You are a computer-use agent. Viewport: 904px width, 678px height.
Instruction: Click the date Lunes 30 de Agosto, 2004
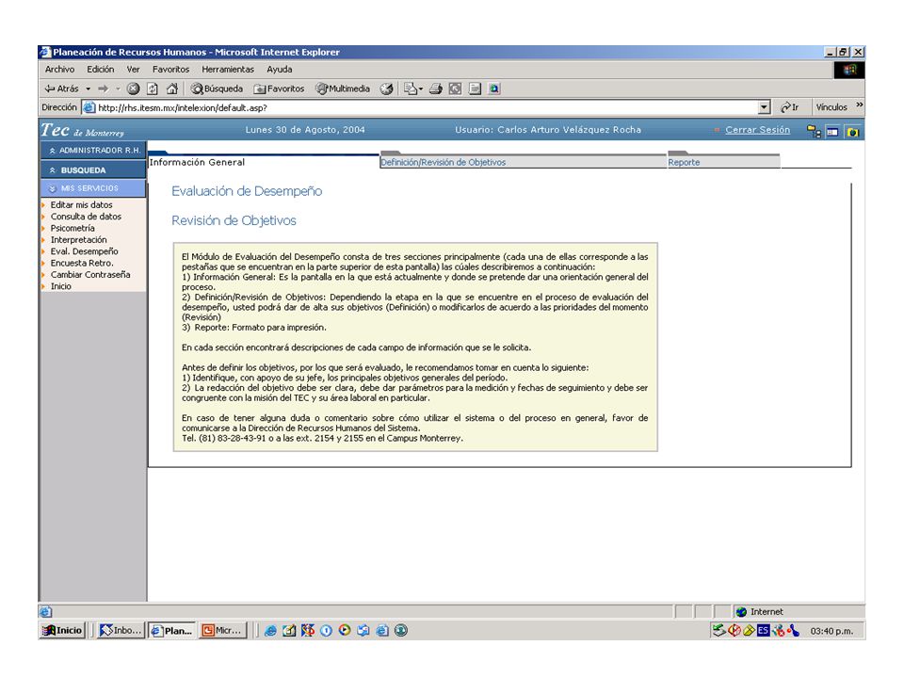[x=305, y=130]
